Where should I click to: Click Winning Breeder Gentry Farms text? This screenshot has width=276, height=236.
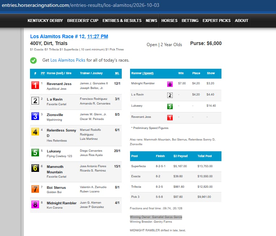pos(151,222)
